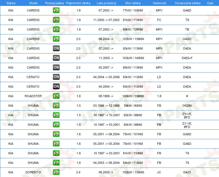Click the Model column header

click(33, 3)
